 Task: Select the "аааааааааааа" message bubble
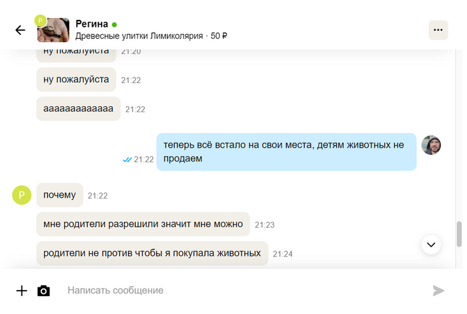pos(78,109)
